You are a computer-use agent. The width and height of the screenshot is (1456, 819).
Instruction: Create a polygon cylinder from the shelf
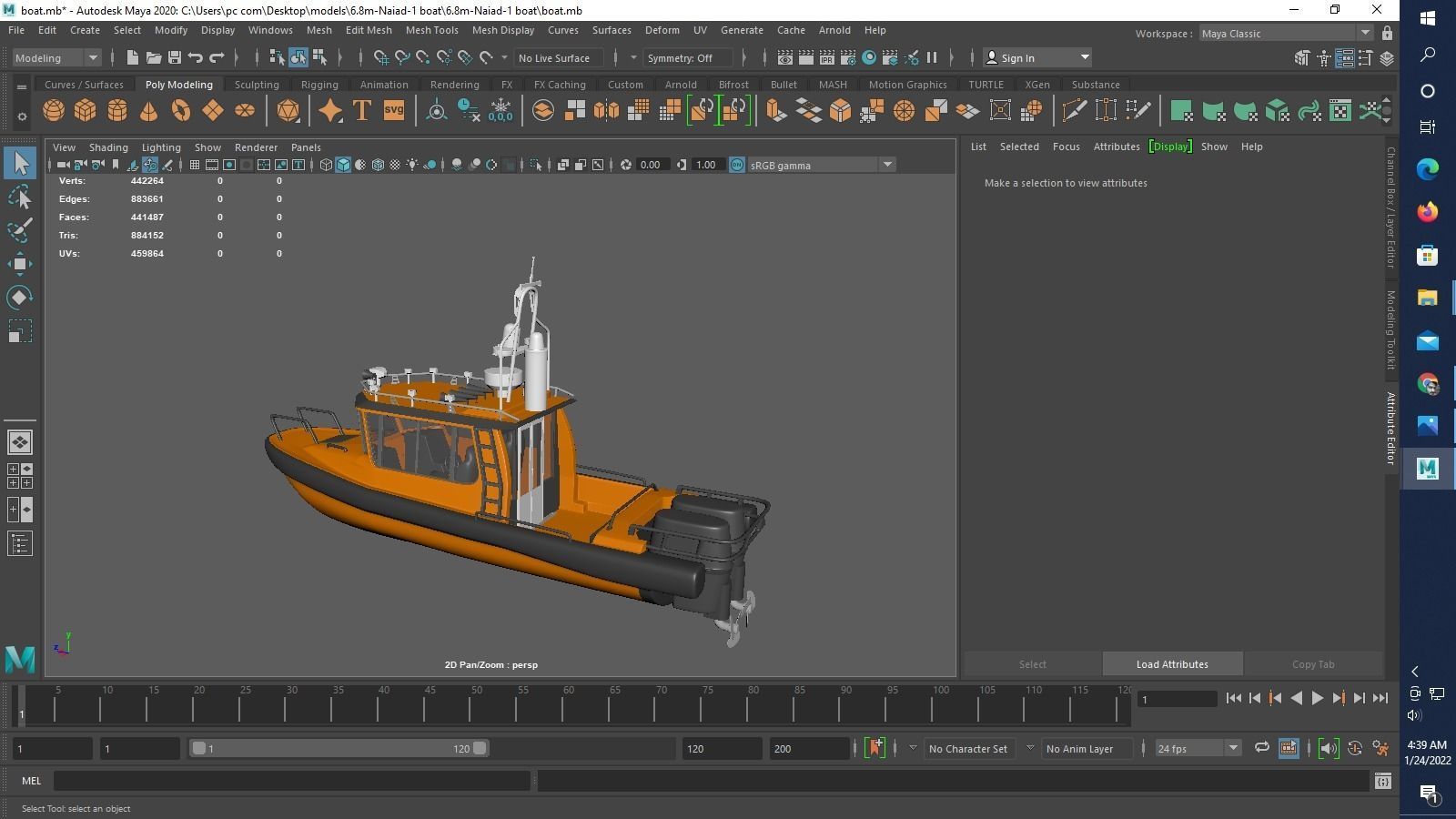[117, 111]
